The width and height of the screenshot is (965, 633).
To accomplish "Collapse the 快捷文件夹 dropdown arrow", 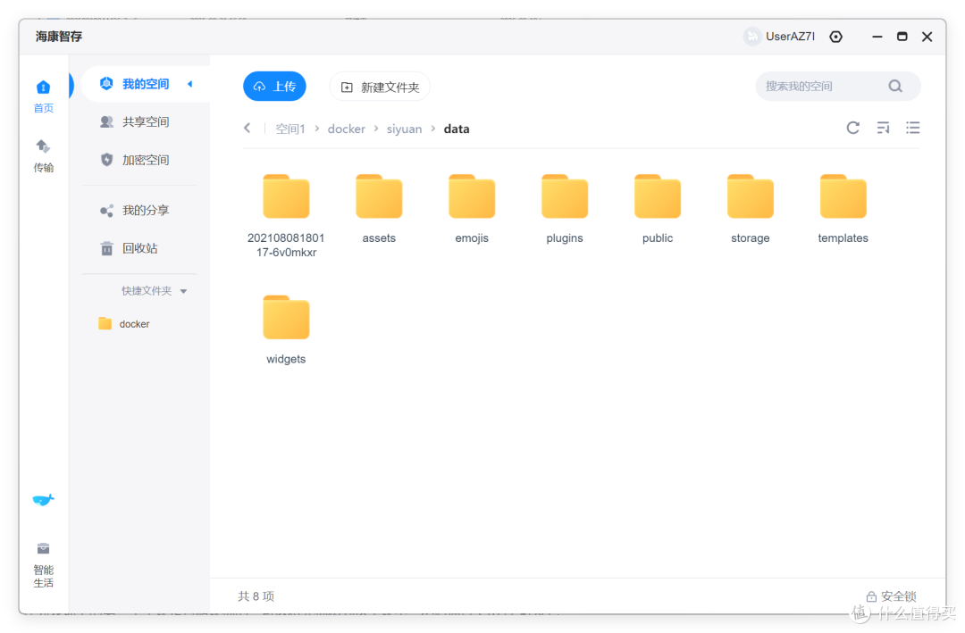I will (x=183, y=292).
